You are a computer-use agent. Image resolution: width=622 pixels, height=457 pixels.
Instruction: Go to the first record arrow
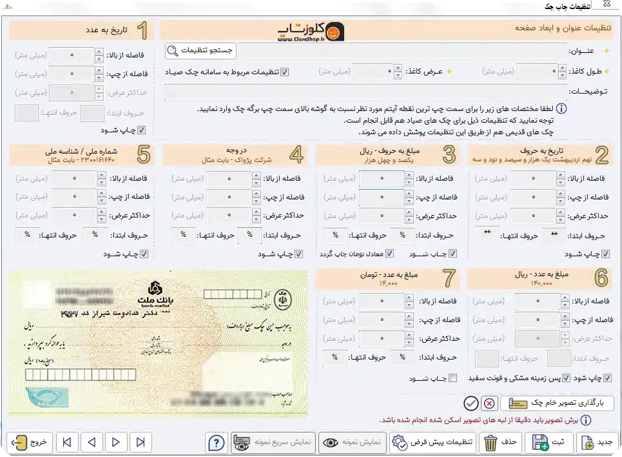point(67,442)
